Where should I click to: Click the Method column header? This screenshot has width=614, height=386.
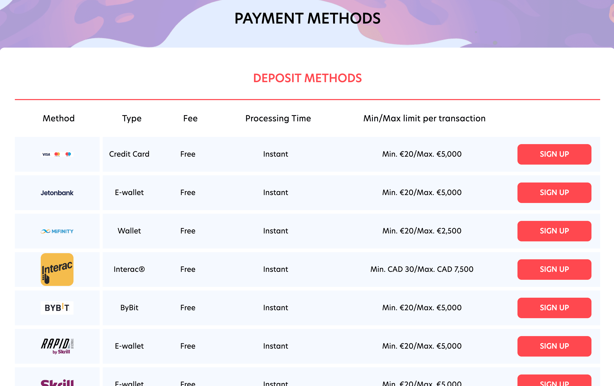[x=58, y=118]
